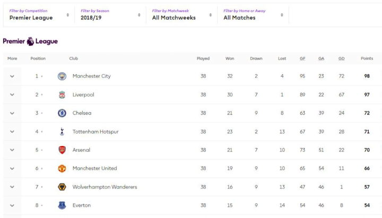Expand more details for Liverpool row
The width and height of the screenshot is (382, 218).
click(12, 95)
